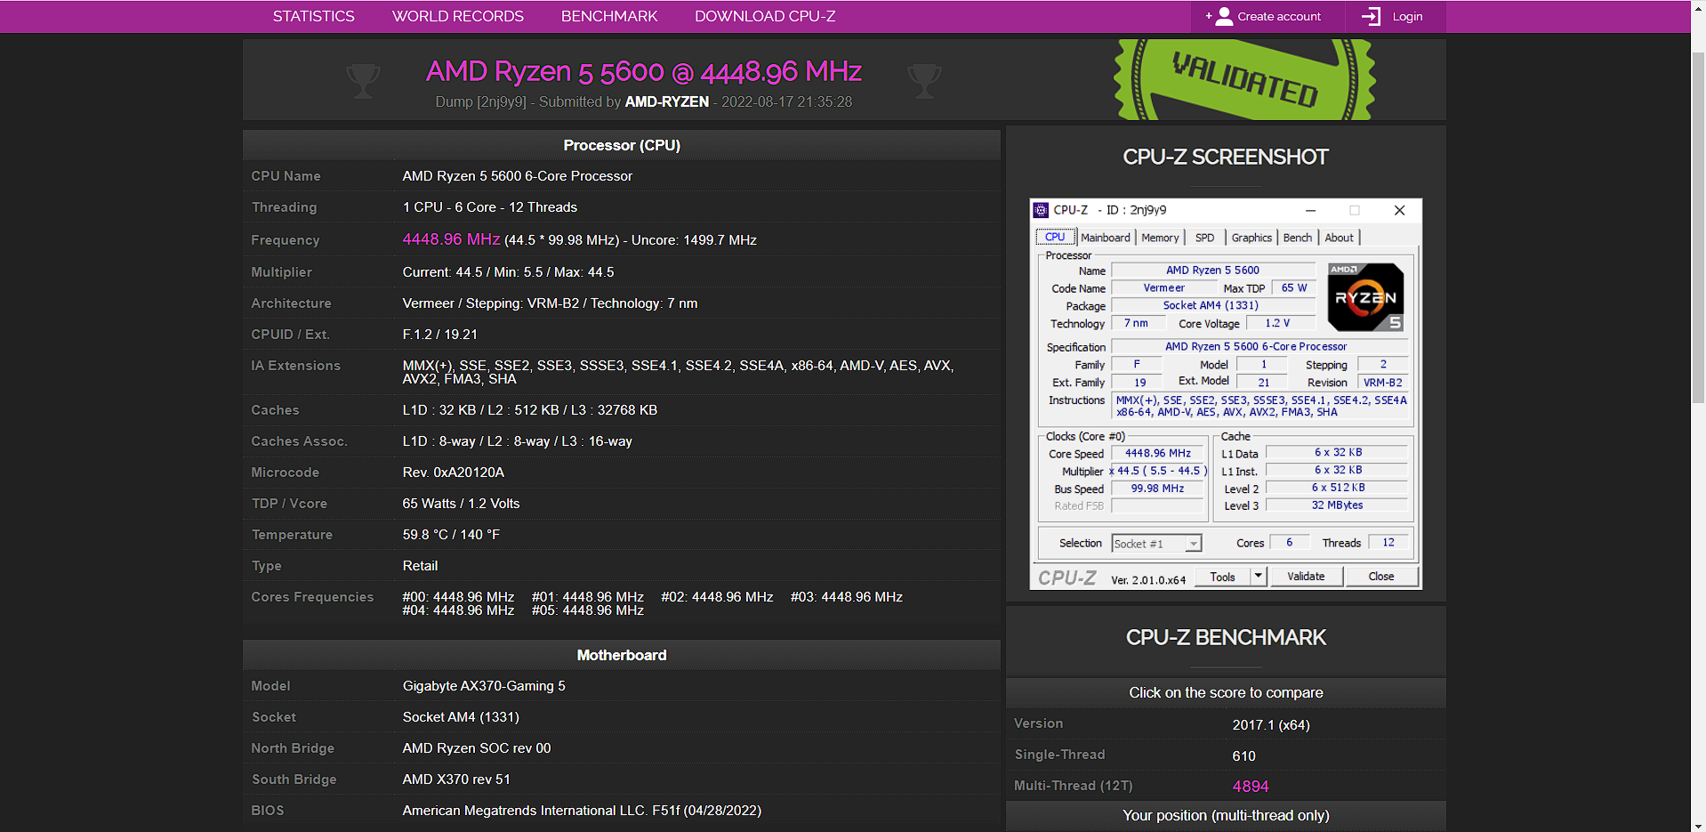Viewport: 1706px width, 832px height.
Task: Click the pink 4448.96 MHz frequency value
Action: tap(451, 239)
